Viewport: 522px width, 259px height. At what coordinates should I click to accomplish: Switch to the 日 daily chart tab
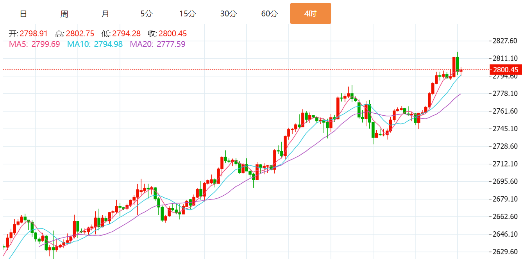click(x=23, y=14)
